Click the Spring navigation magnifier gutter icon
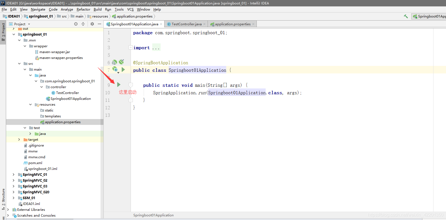Screen dimensions: 446x220 pos(114,62)
